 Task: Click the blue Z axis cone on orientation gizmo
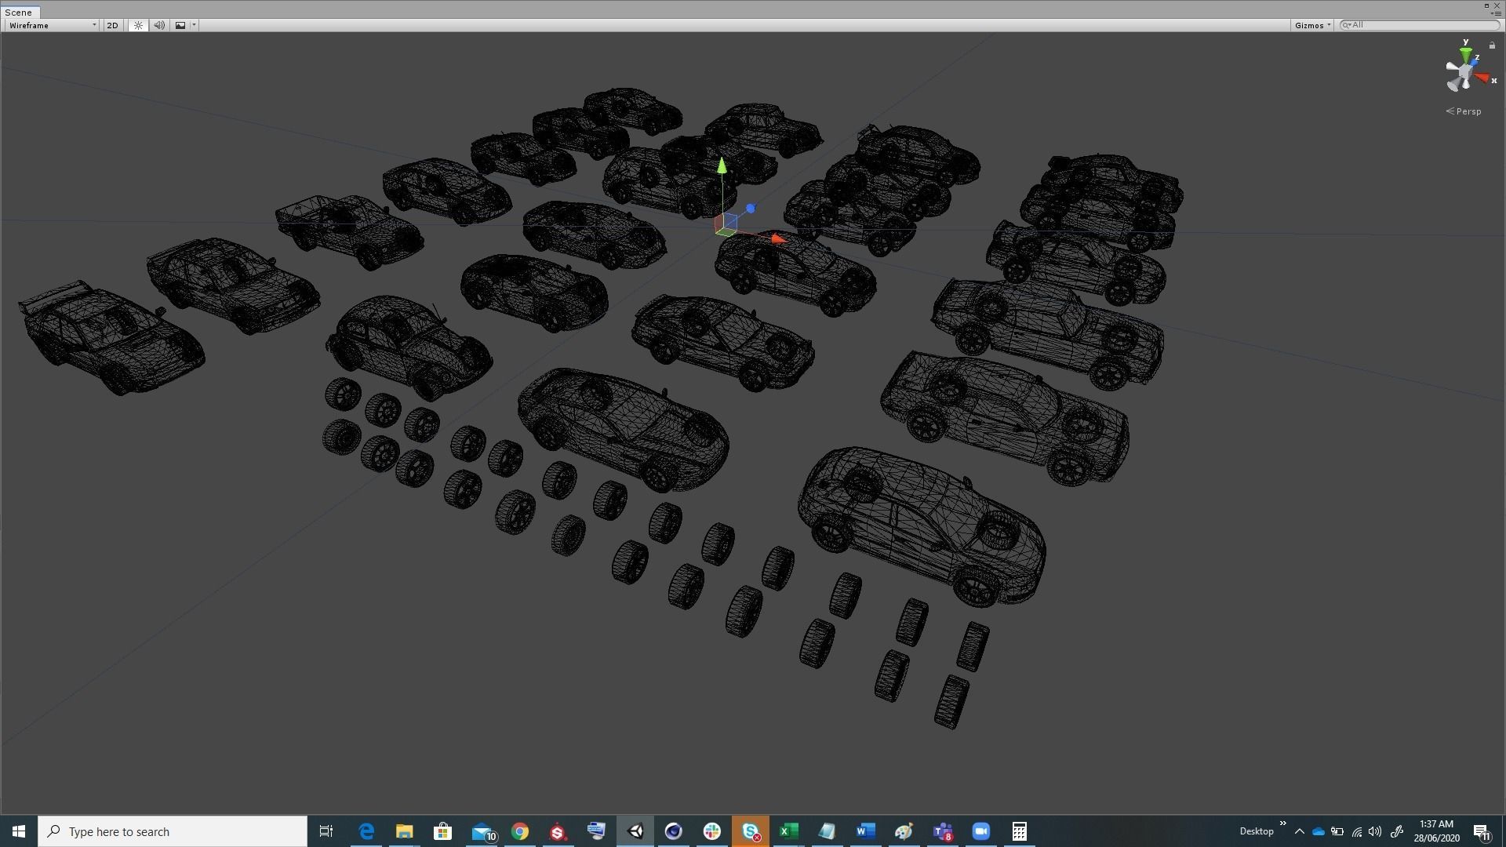[1473, 62]
